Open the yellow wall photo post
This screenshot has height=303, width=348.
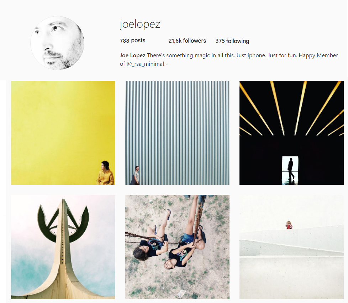point(63,133)
